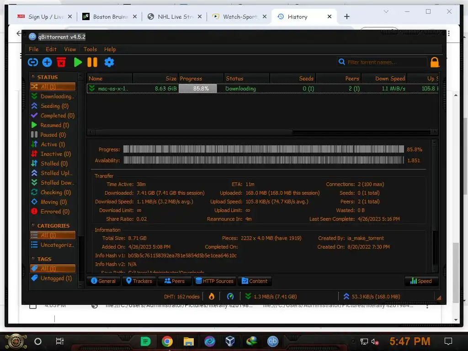Type in Filter torrent names field
This screenshot has height=351, width=468.
click(x=386, y=62)
